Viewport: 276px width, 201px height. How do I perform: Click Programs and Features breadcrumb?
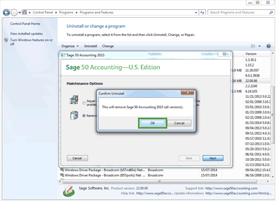[x=97, y=12]
